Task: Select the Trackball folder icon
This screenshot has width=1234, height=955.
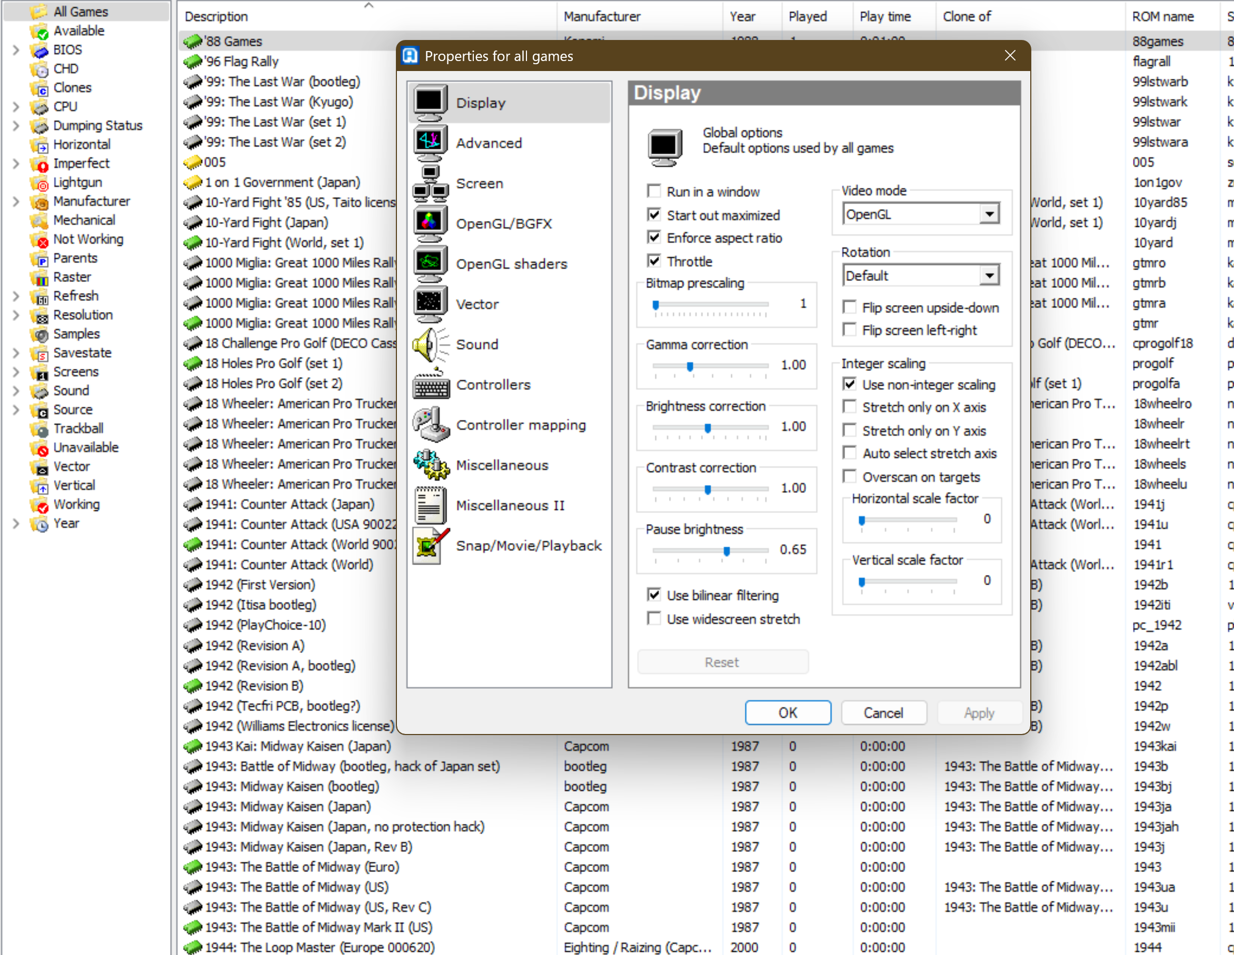Action: pyautogui.click(x=39, y=429)
